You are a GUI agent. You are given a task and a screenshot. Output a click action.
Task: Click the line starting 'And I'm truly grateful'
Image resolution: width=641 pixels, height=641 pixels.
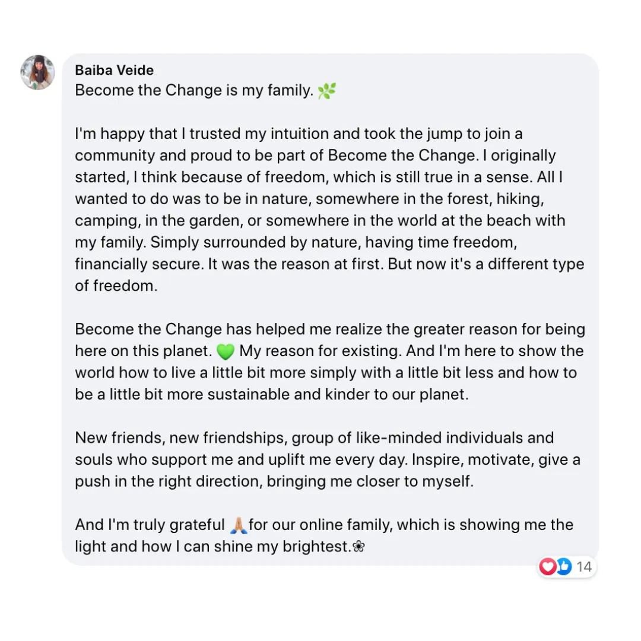(x=324, y=525)
